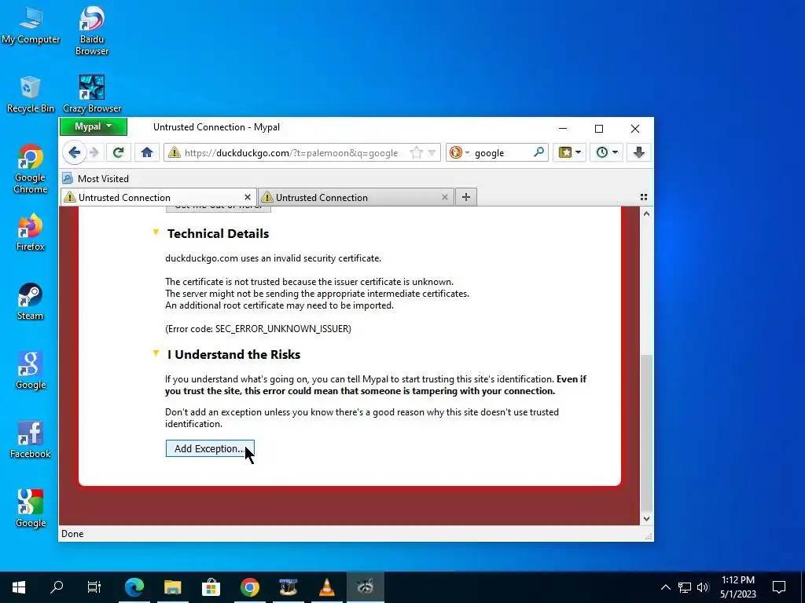Click the network tray icon

[685, 587]
